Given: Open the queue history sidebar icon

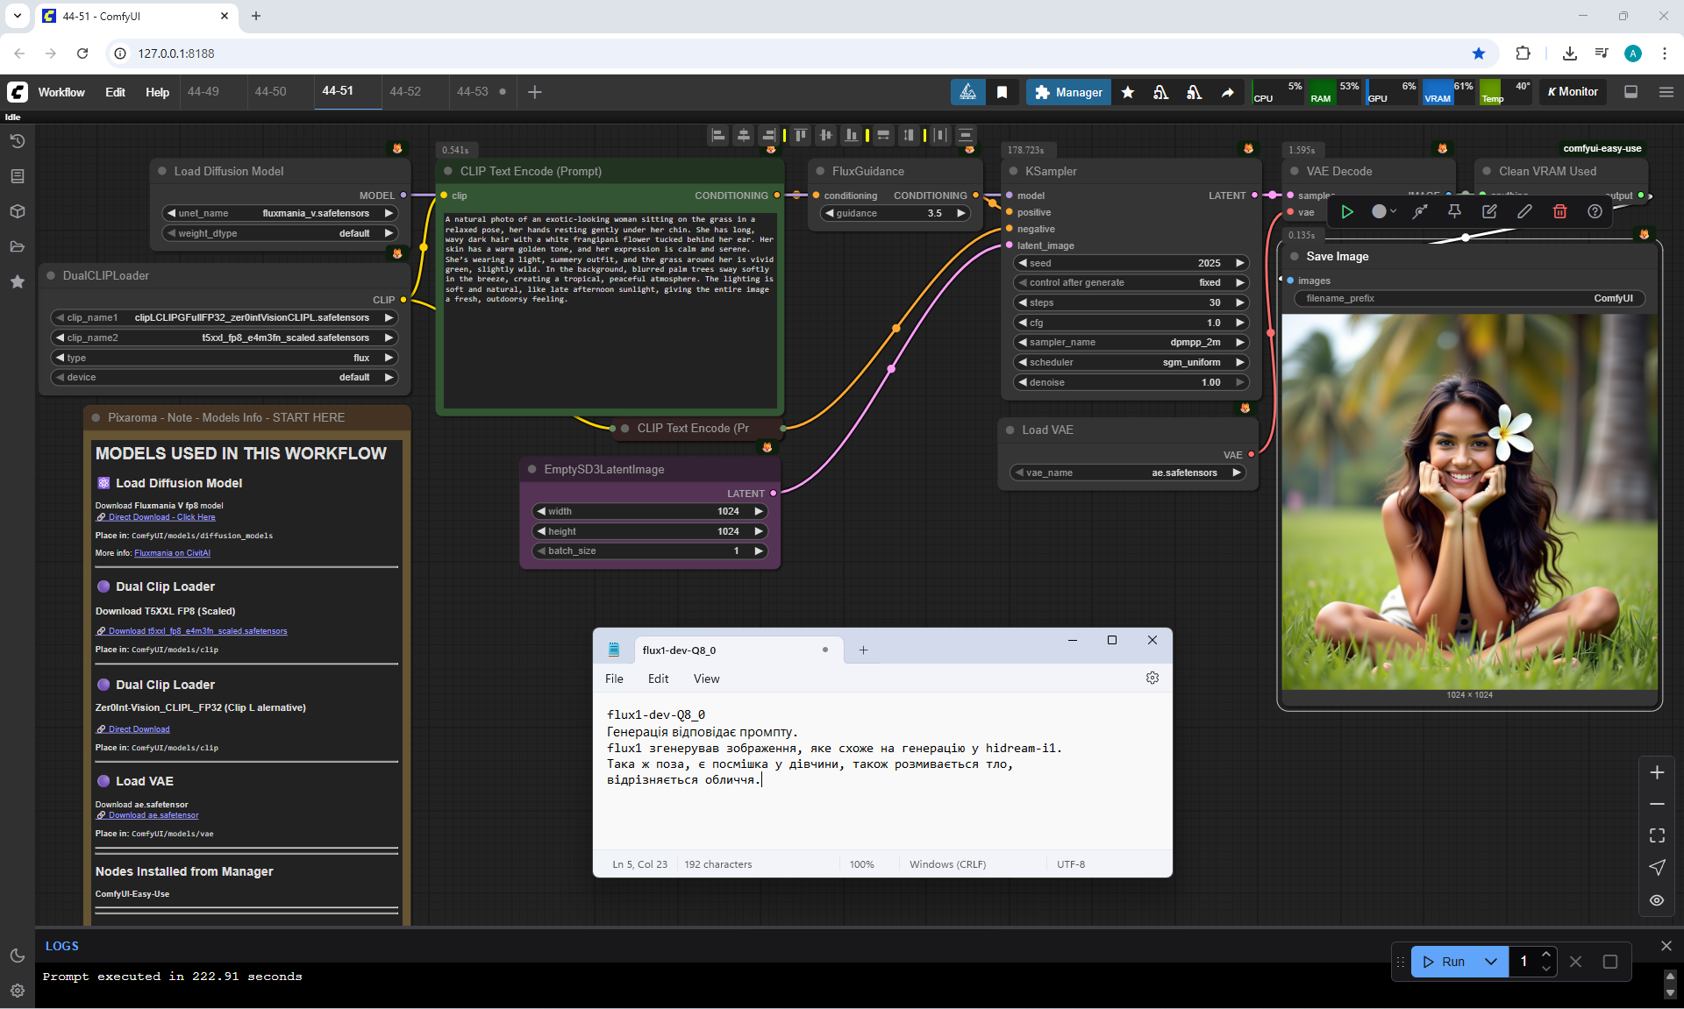Looking at the screenshot, I should click(17, 141).
